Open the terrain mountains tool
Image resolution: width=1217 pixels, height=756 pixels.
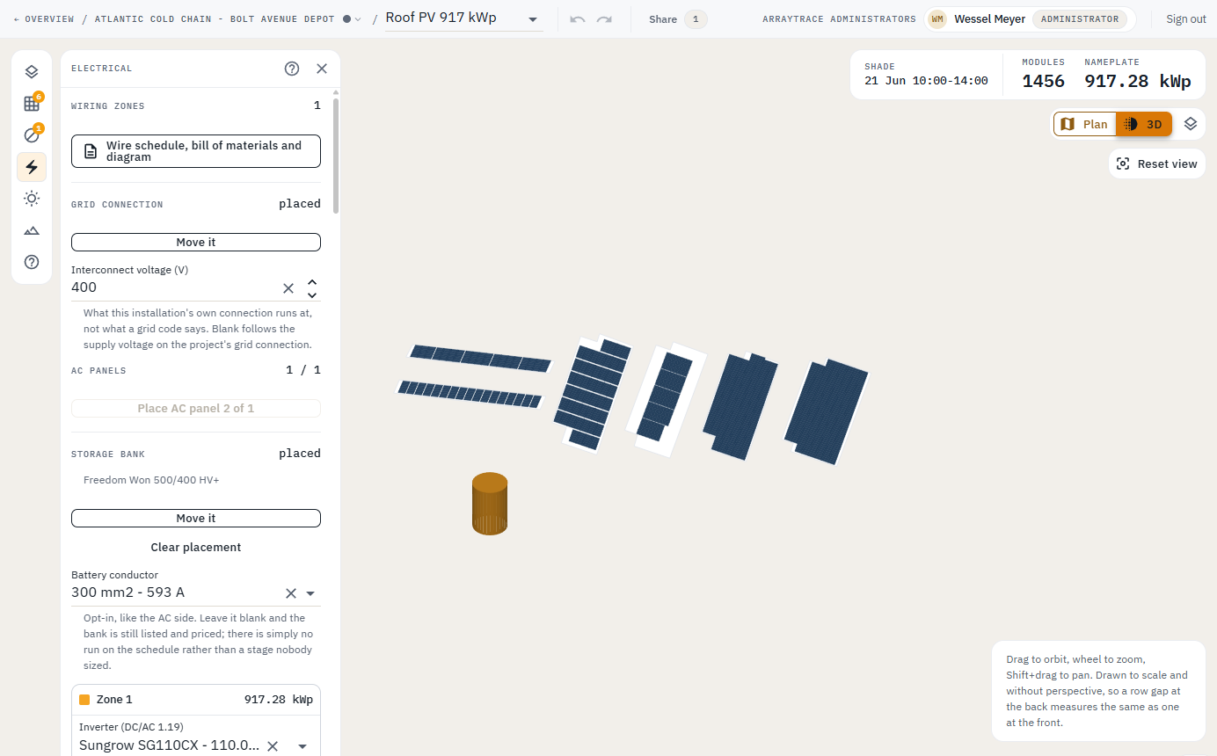[32, 230]
